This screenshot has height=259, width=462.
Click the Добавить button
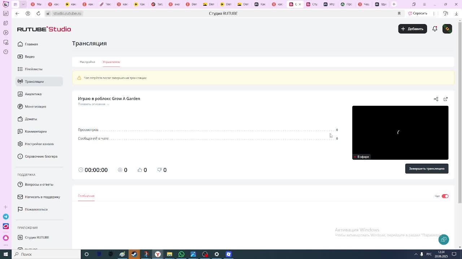pos(413,29)
